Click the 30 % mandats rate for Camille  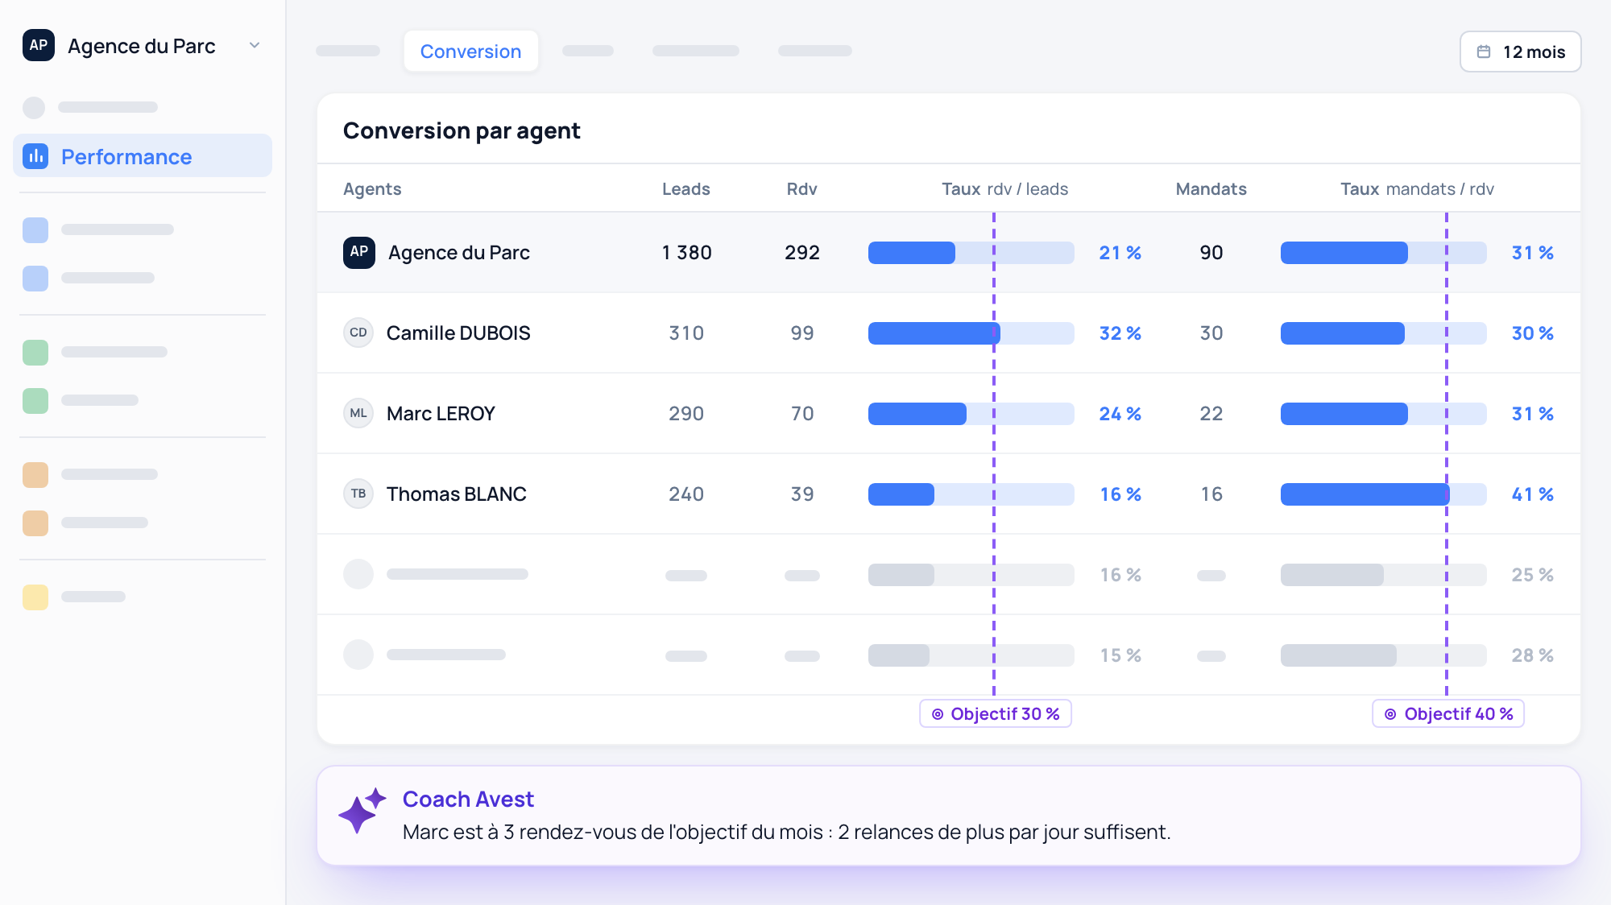pos(1533,333)
